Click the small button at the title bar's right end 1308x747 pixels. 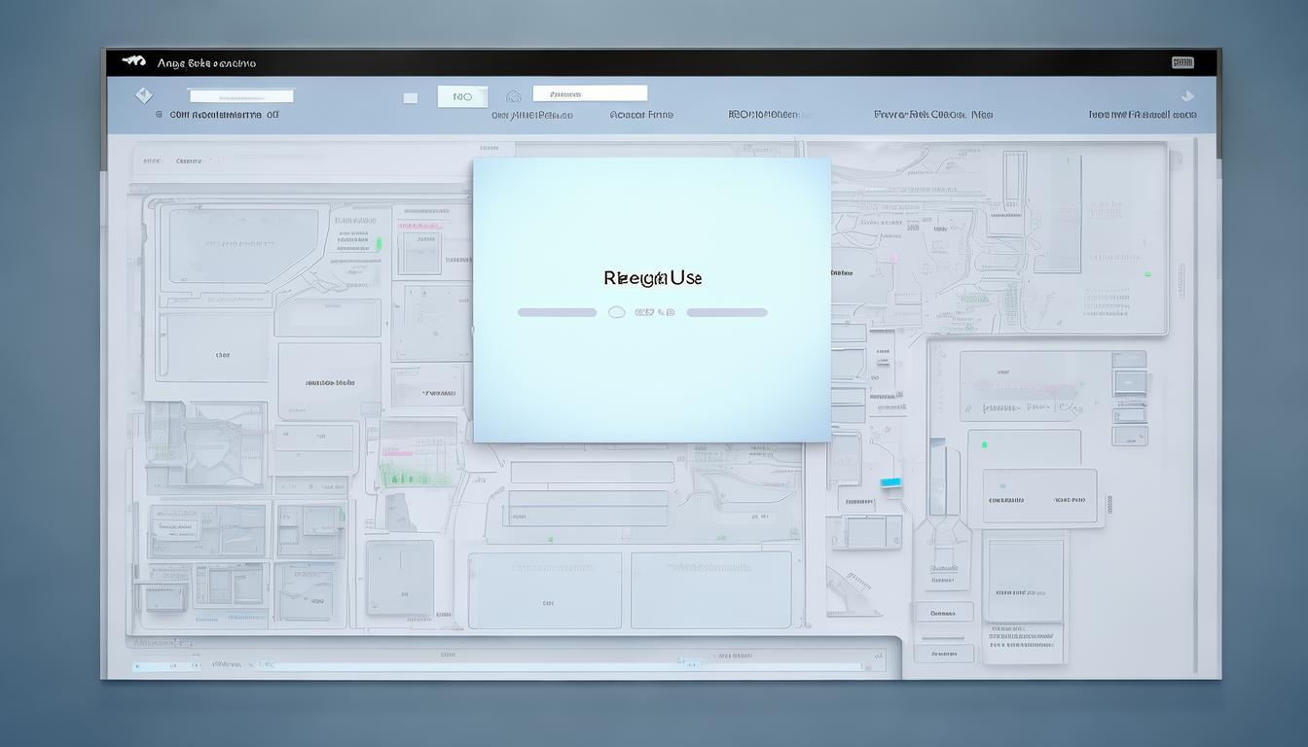tap(1182, 62)
